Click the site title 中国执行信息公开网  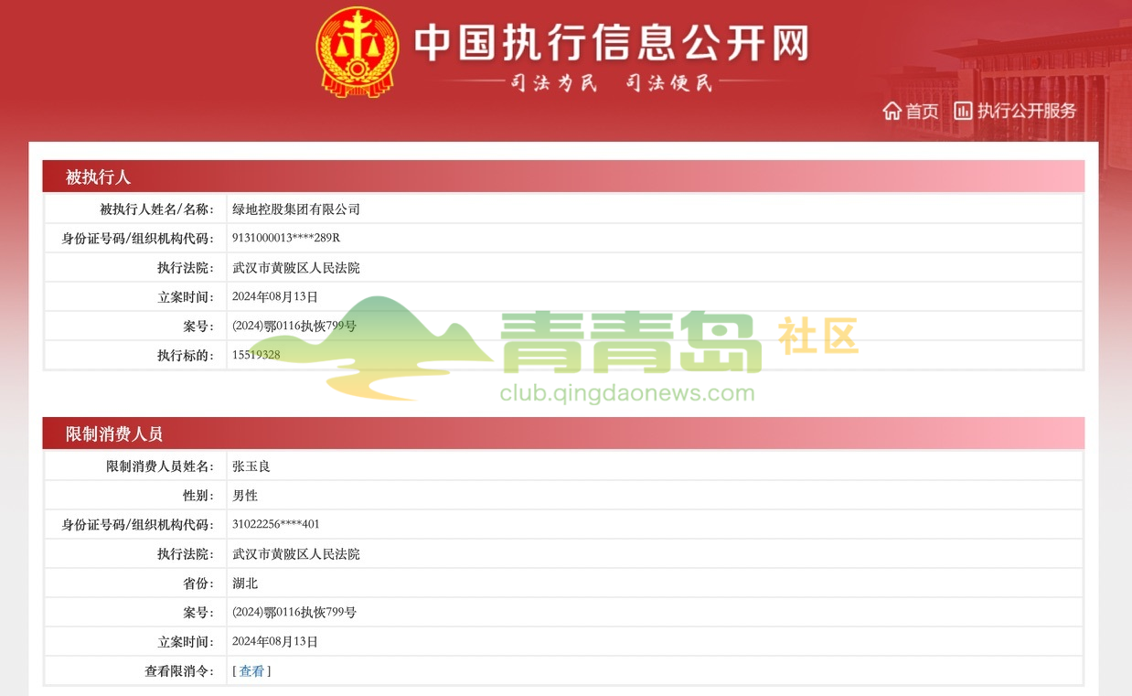pyautogui.click(x=612, y=42)
